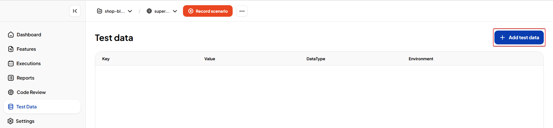
Task: Click the Code Review gear icon
Action: pyautogui.click(x=11, y=92)
